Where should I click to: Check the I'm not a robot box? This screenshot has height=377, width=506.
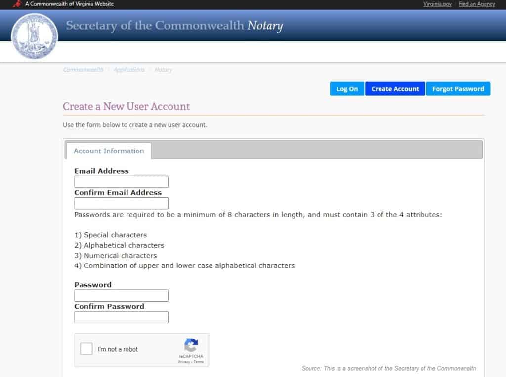coord(86,349)
